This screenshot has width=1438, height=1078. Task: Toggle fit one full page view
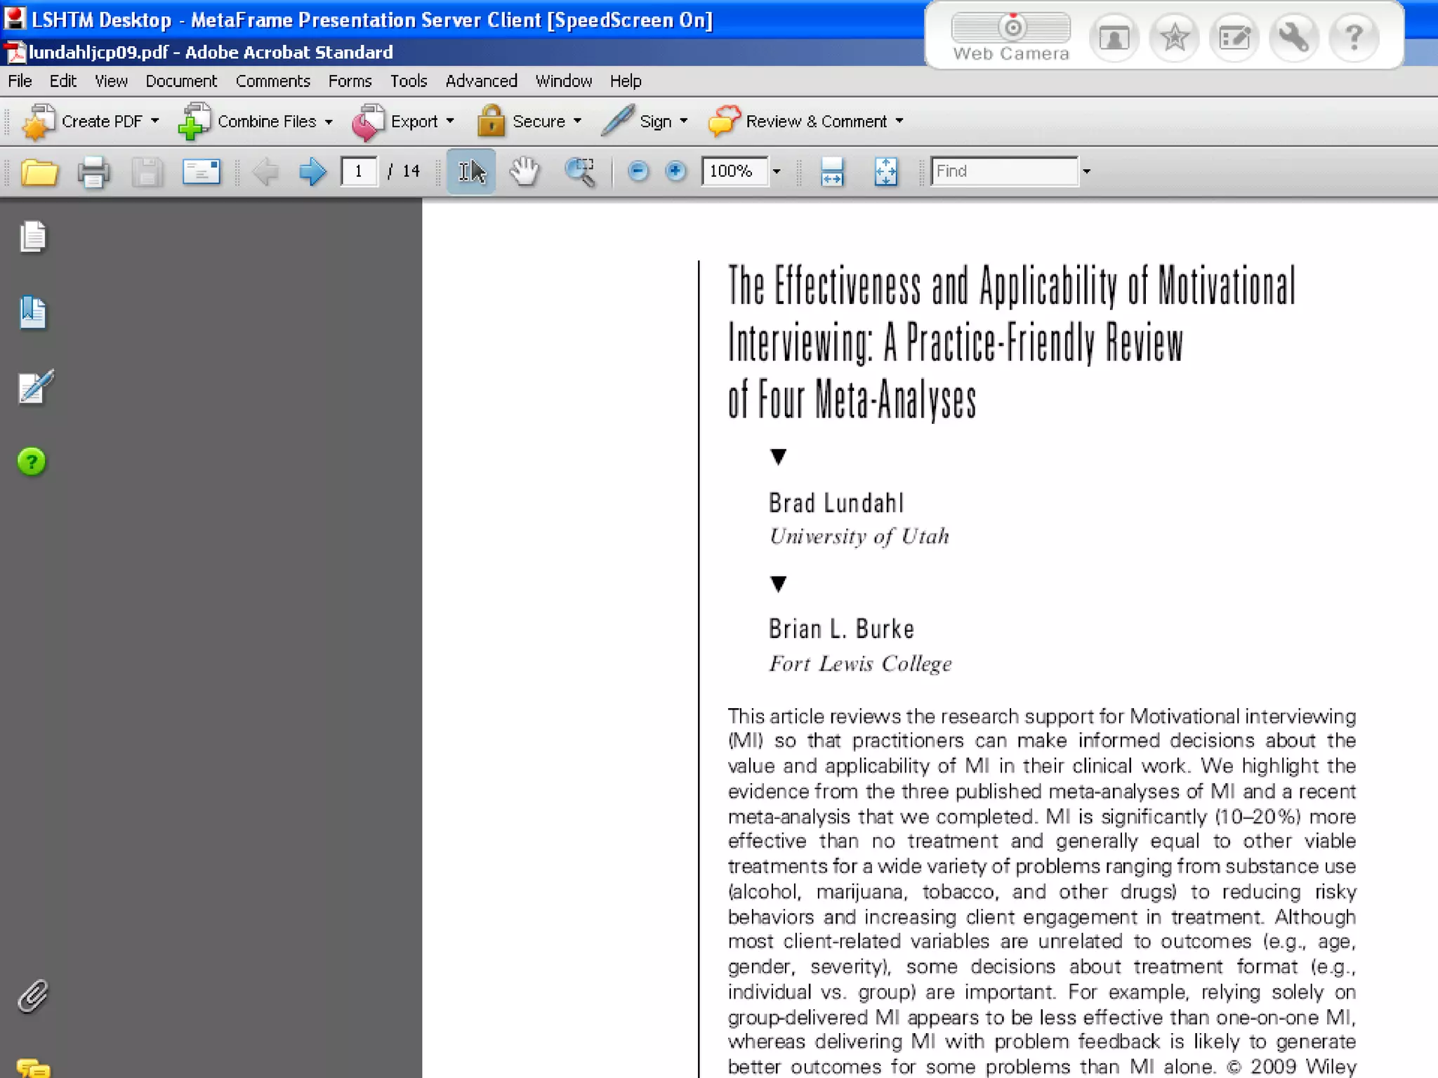point(885,172)
